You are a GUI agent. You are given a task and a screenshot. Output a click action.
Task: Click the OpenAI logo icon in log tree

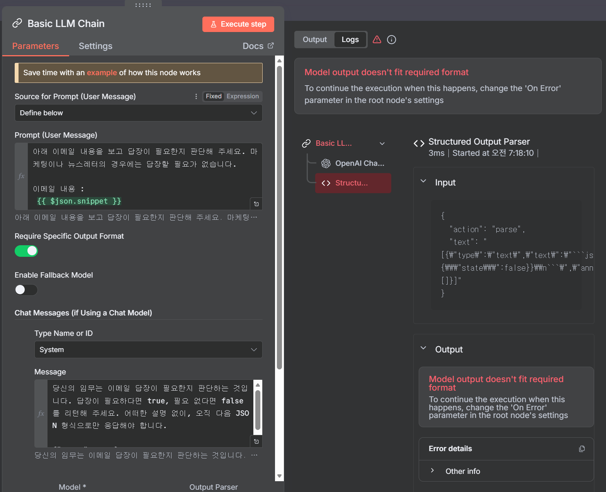tap(326, 163)
